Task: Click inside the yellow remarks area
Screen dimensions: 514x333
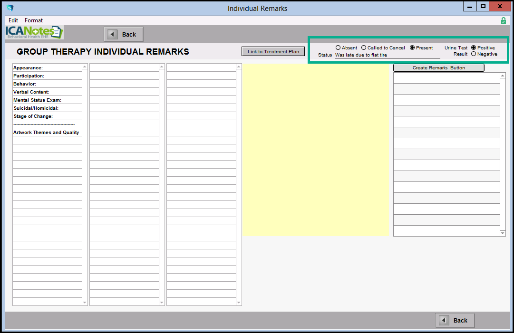Action: (x=315, y=150)
